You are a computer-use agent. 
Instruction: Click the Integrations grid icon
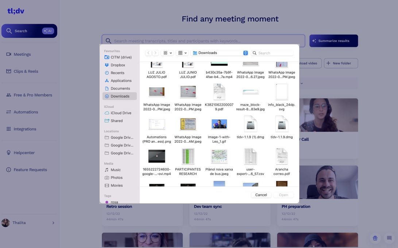(x=9, y=129)
